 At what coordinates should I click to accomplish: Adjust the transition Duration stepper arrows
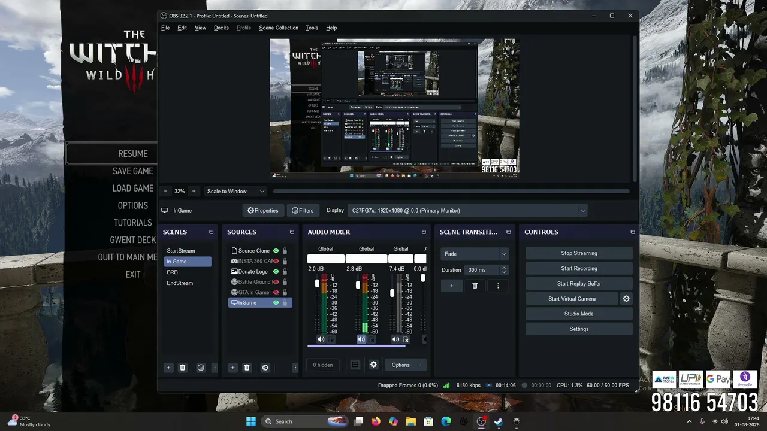coord(504,270)
